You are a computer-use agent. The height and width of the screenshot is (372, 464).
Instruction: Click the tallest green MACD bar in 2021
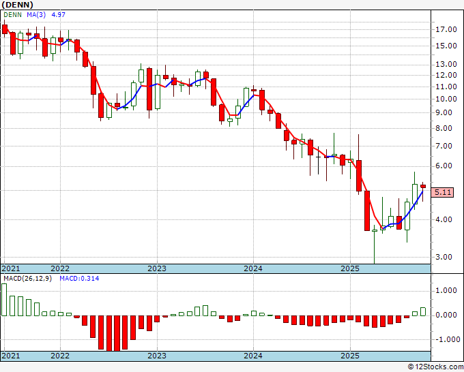(4, 300)
